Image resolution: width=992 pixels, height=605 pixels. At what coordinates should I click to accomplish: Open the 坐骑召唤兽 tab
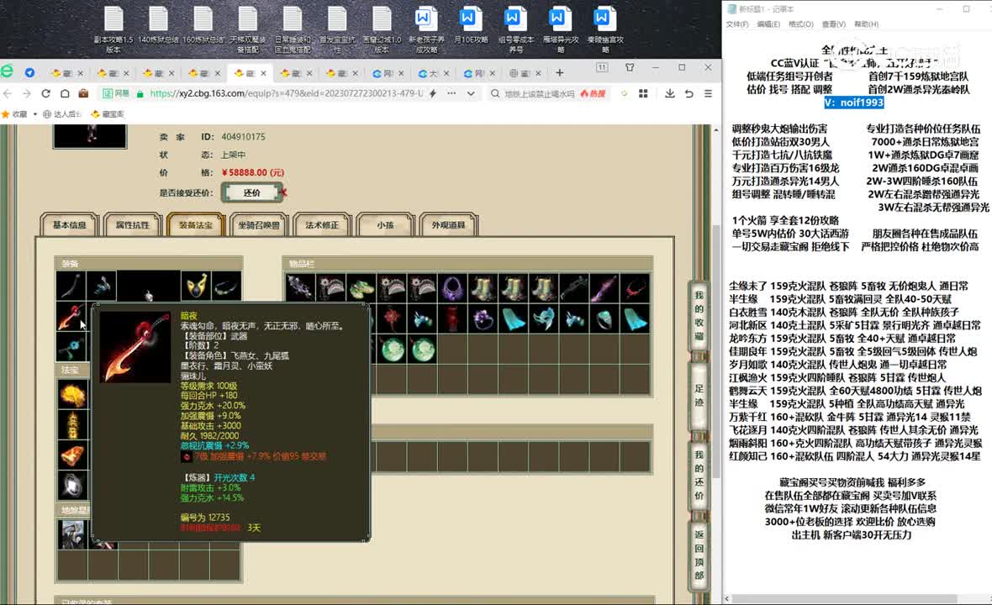(259, 225)
